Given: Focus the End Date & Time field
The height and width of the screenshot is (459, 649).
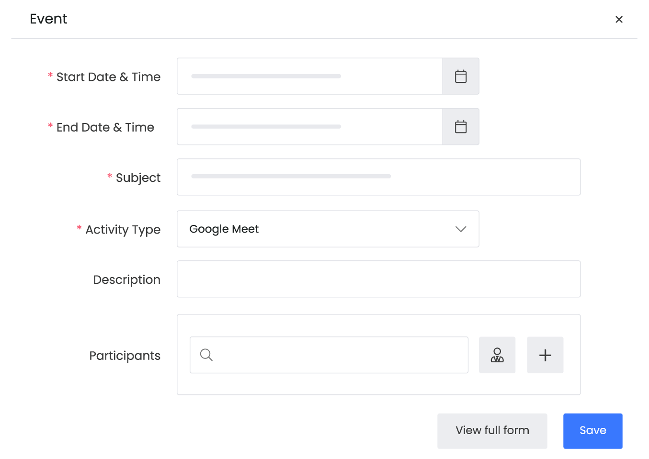Looking at the screenshot, I should [309, 127].
